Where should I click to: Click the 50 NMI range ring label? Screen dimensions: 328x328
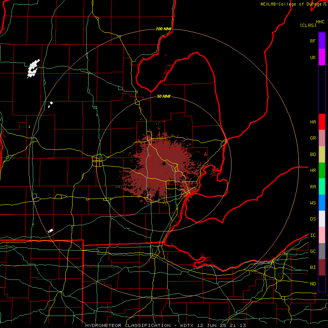click(164, 96)
